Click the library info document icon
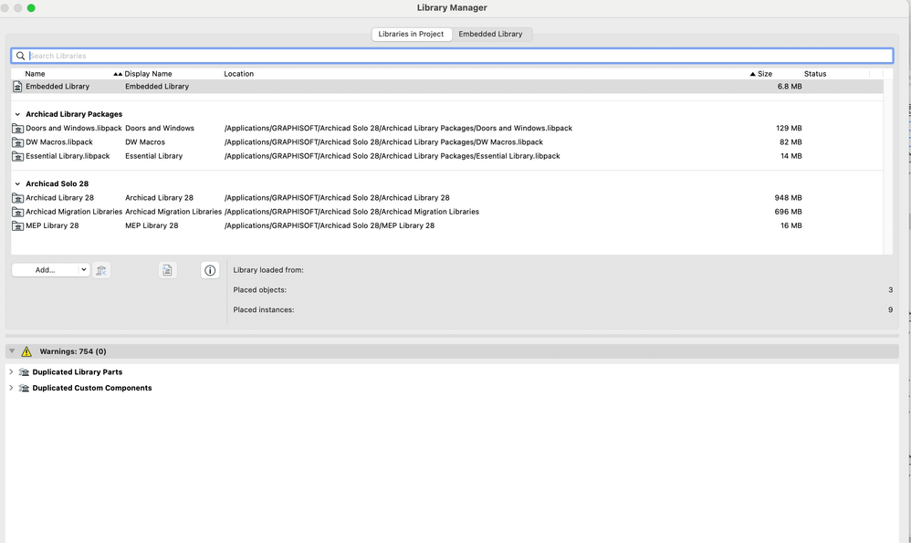This screenshot has height=543, width=911. click(167, 269)
